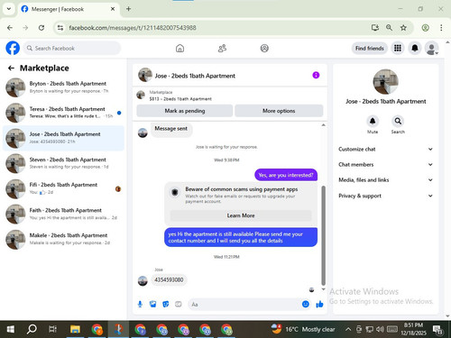Open Chrome zoom magnifier icon
Viewport: 451px width, 338px height.
click(x=389, y=28)
